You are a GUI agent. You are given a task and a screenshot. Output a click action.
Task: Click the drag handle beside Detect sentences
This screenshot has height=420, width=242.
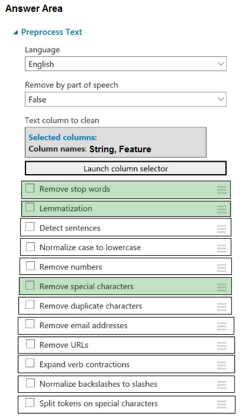click(x=221, y=229)
